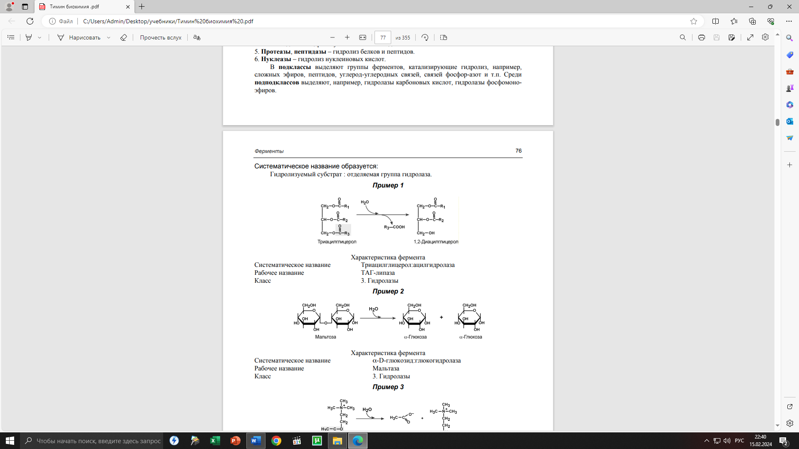Show hidden system tray icons

click(707, 441)
